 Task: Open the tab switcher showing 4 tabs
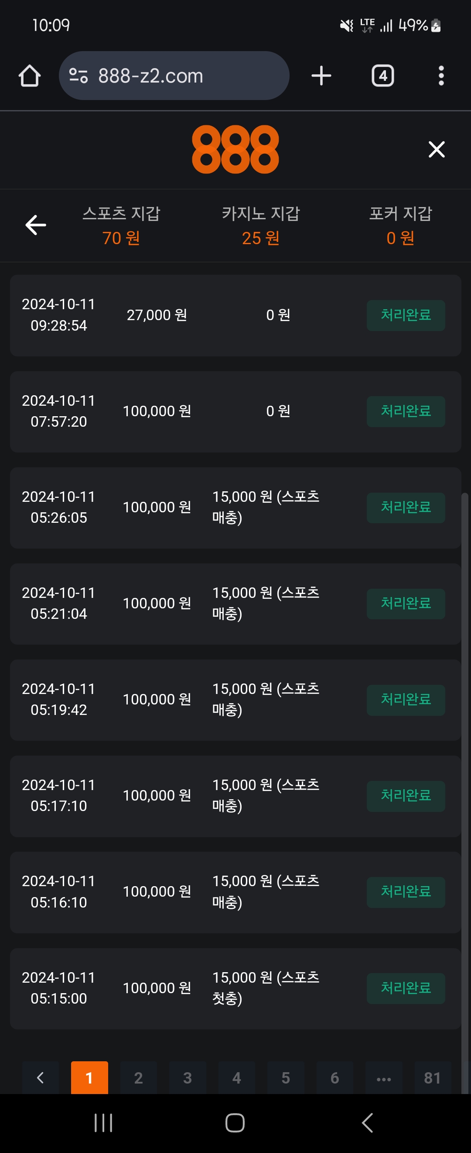point(382,76)
